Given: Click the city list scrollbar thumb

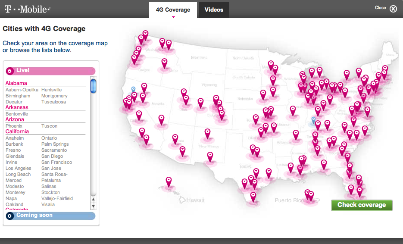Looking at the screenshot, I should point(93,86).
